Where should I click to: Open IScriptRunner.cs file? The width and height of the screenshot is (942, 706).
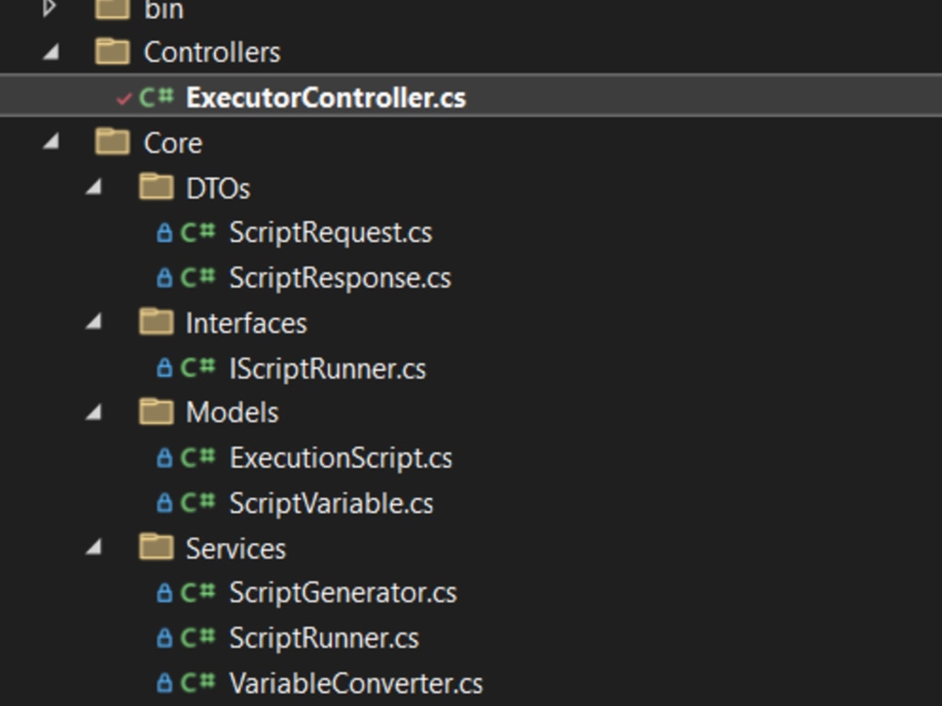(328, 368)
